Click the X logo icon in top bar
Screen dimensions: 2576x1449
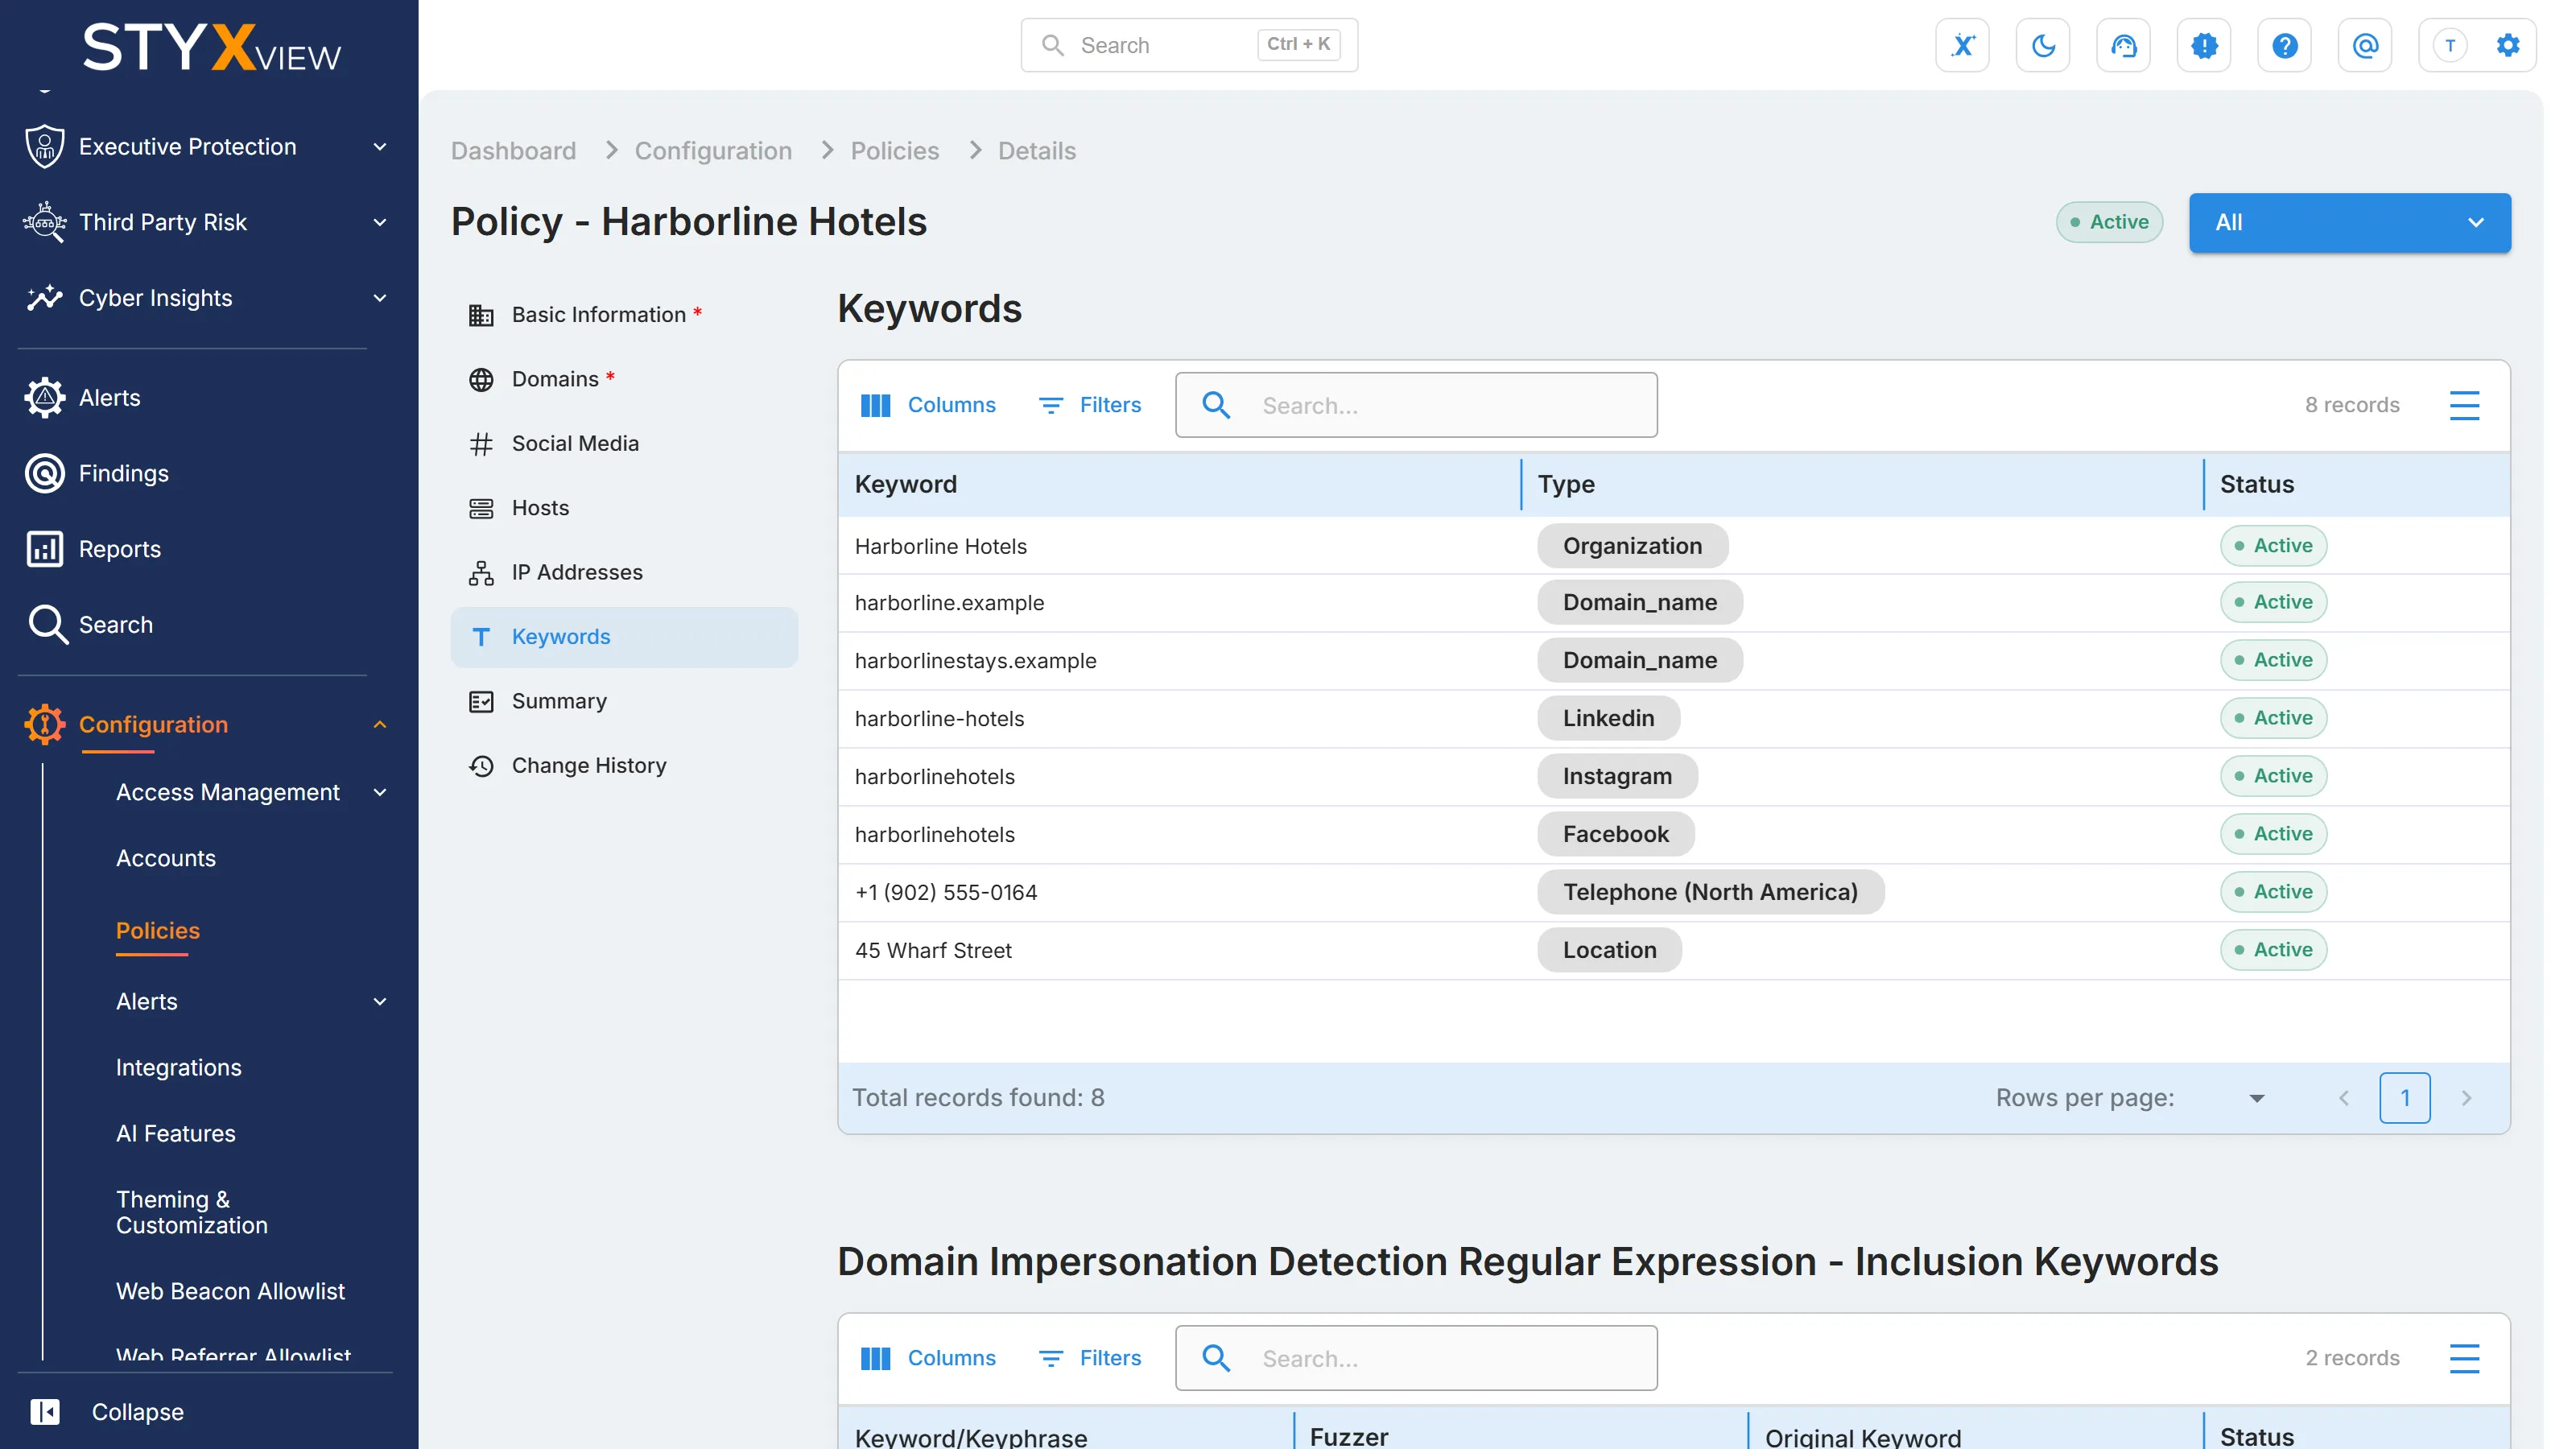(x=1962, y=45)
